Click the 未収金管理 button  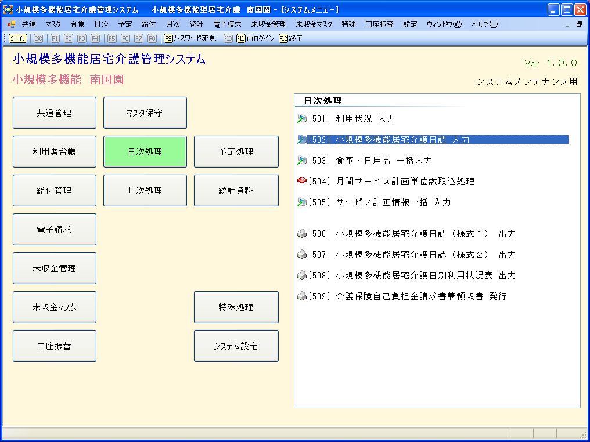55,269
